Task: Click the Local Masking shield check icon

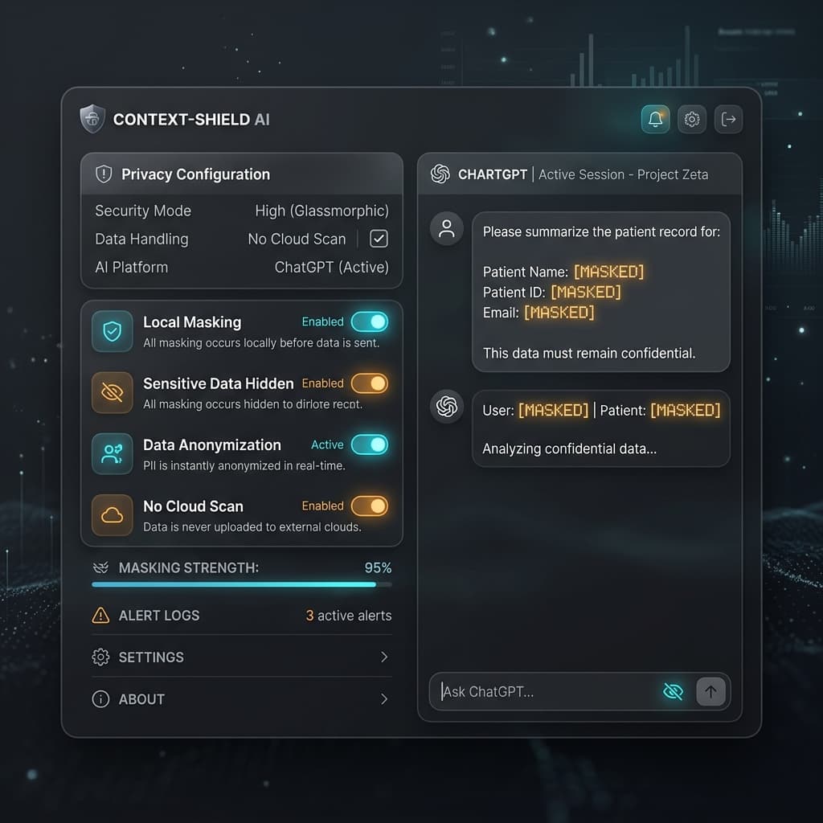Action: click(112, 331)
